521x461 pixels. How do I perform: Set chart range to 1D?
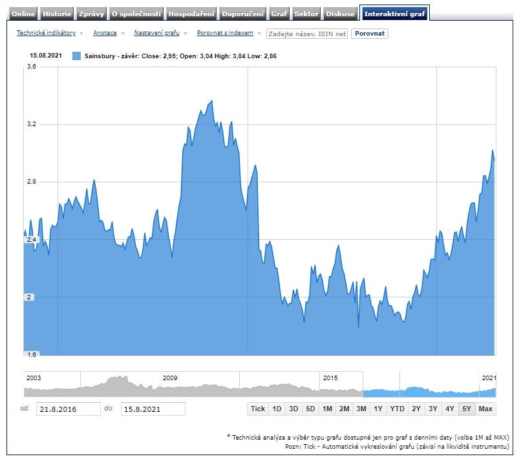click(276, 409)
